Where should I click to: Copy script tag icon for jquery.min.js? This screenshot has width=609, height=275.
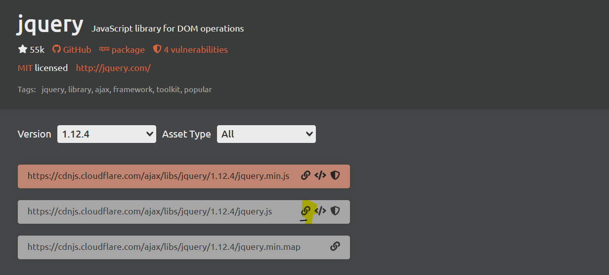[x=320, y=175]
